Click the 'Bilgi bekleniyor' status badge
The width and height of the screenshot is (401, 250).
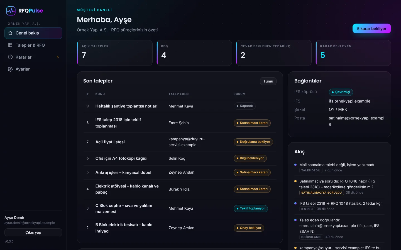click(x=250, y=158)
